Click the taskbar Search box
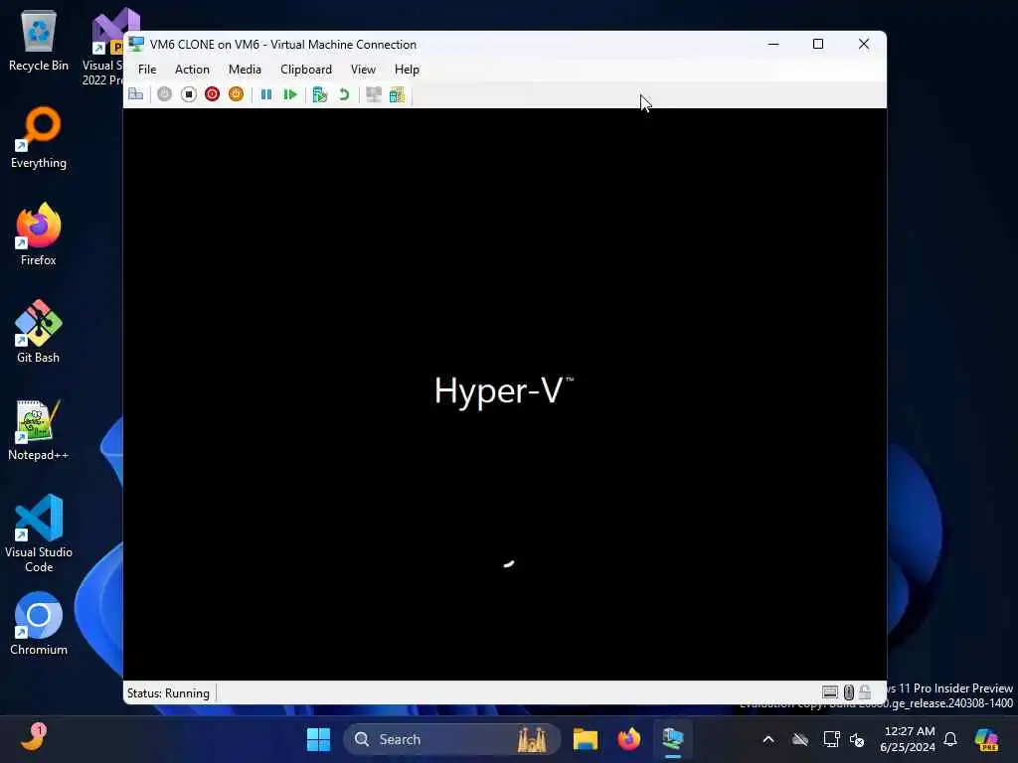The image size is (1018, 763). 452,739
